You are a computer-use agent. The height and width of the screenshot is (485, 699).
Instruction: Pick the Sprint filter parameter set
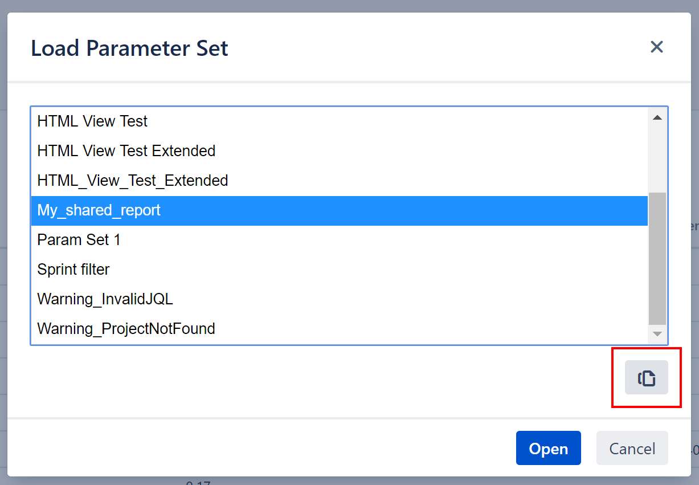tap(73, 270)
